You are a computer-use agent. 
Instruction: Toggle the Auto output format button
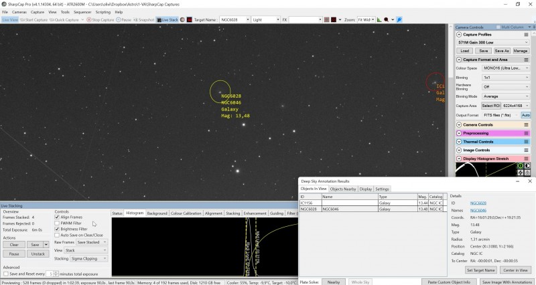click(525, 115)
